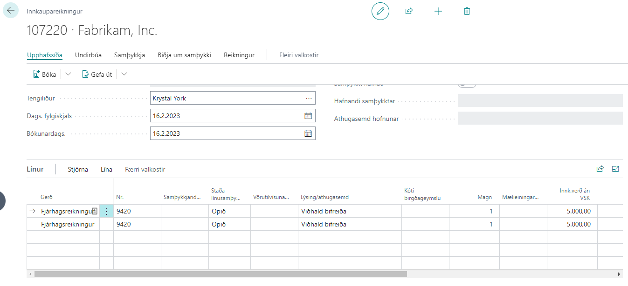Switch to the Reikningur tab

tap(239, 55)
